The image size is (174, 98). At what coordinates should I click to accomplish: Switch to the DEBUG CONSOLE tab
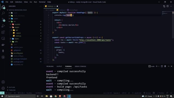click(x=80, y=66)
